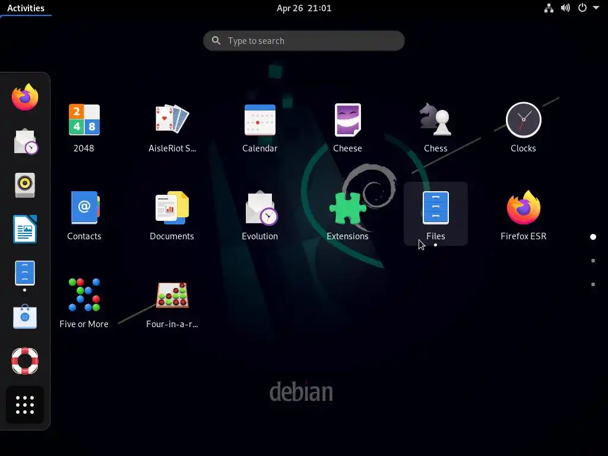Open Files cabinet icon in dock
Image resolution: width=608 pixels, height=456 pixels.
(x=25, y=273)
